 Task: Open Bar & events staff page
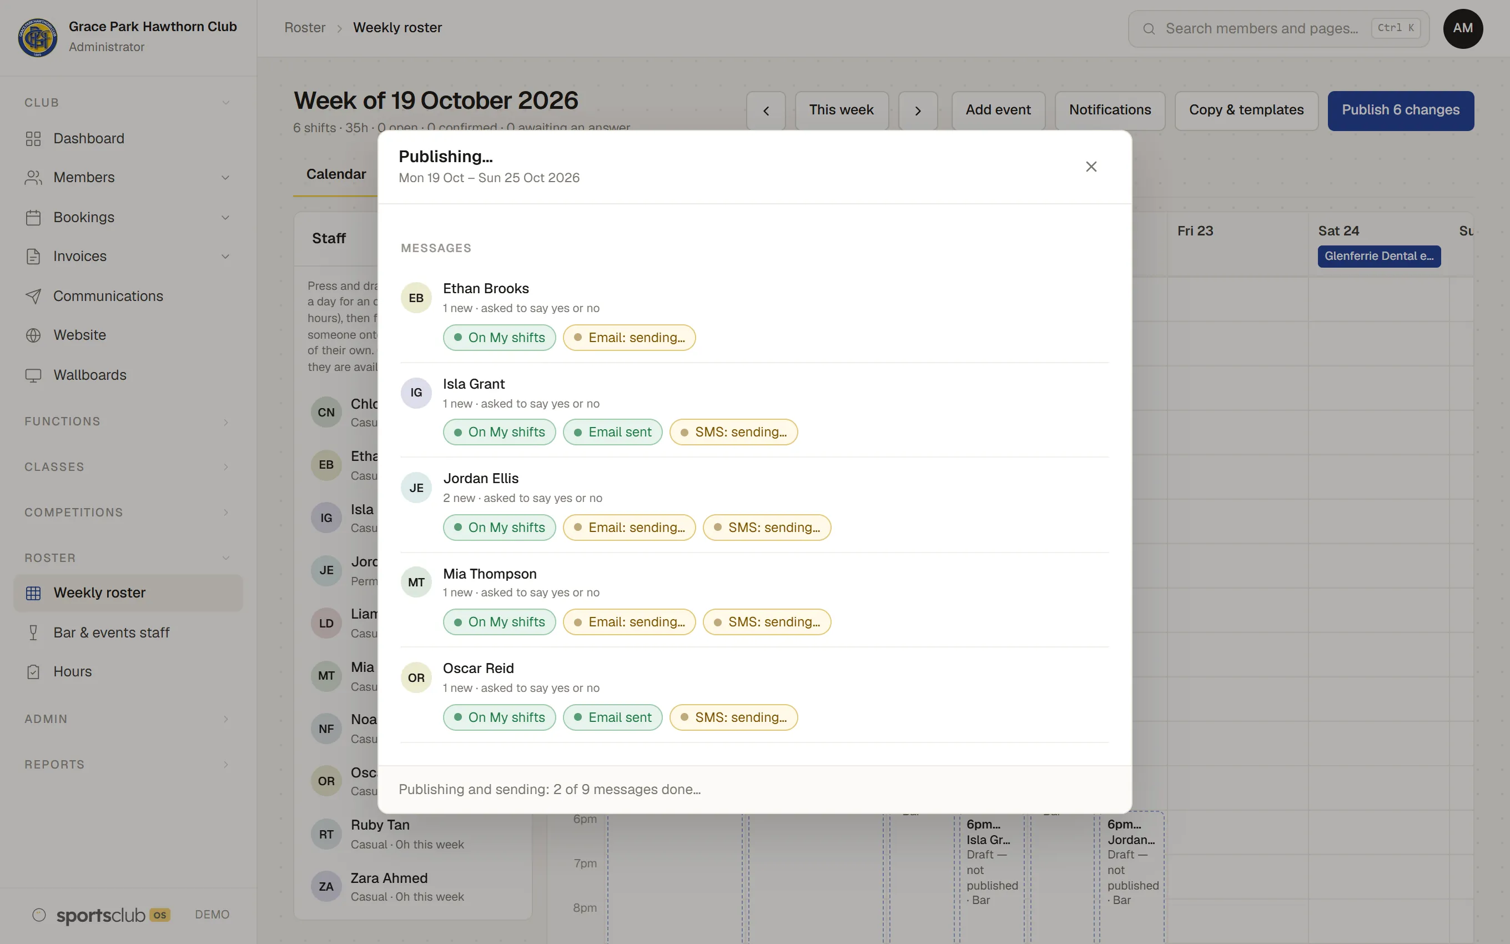point(128,632)
